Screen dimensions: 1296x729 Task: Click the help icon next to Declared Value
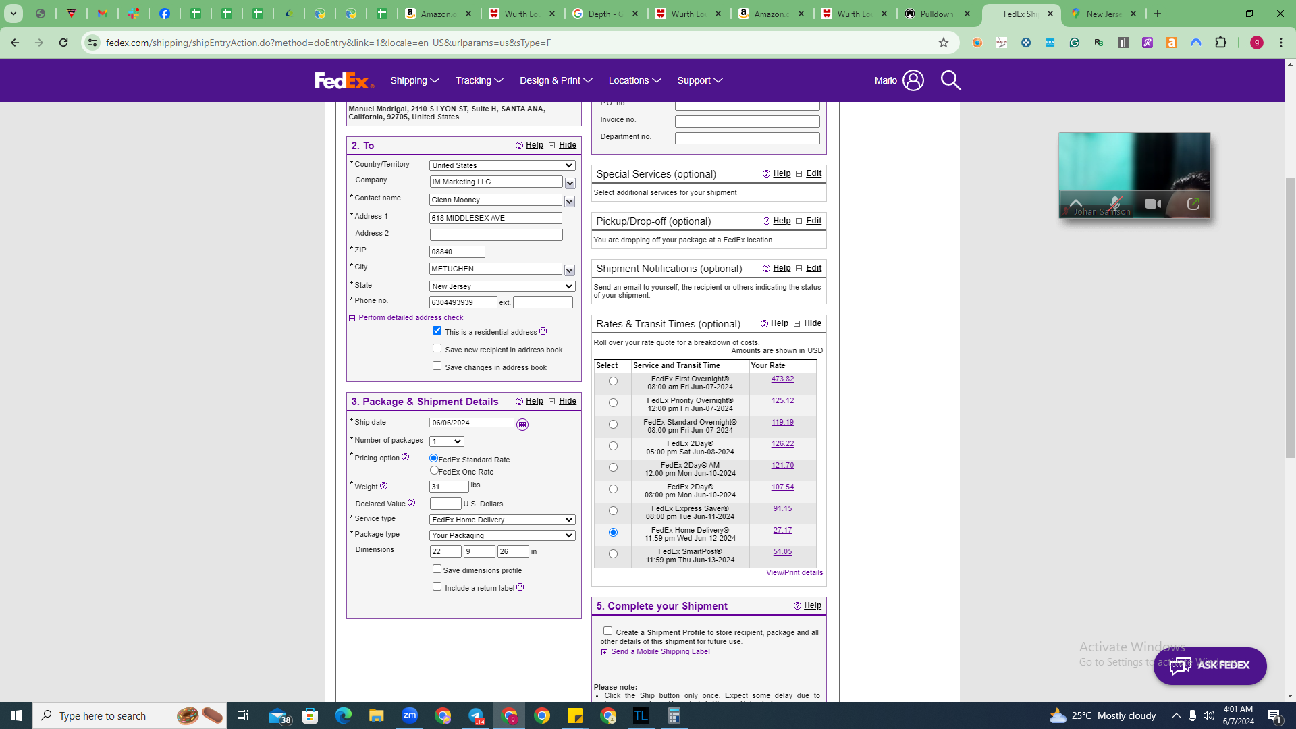(x=411, y=503)
